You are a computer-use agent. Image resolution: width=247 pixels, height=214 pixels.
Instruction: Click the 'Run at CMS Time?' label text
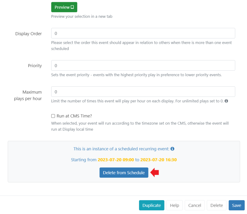74,116
